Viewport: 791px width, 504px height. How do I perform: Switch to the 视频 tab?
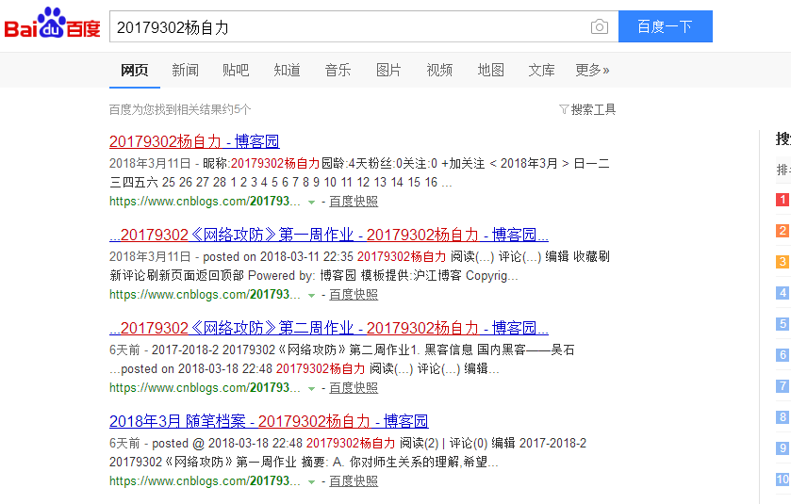pyautogui.click(x=440, y=70)
